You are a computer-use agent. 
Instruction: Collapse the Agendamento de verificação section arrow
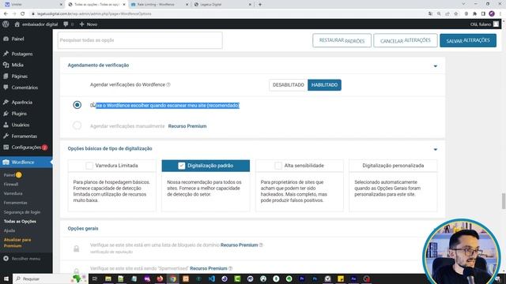(x=436, y=66)
